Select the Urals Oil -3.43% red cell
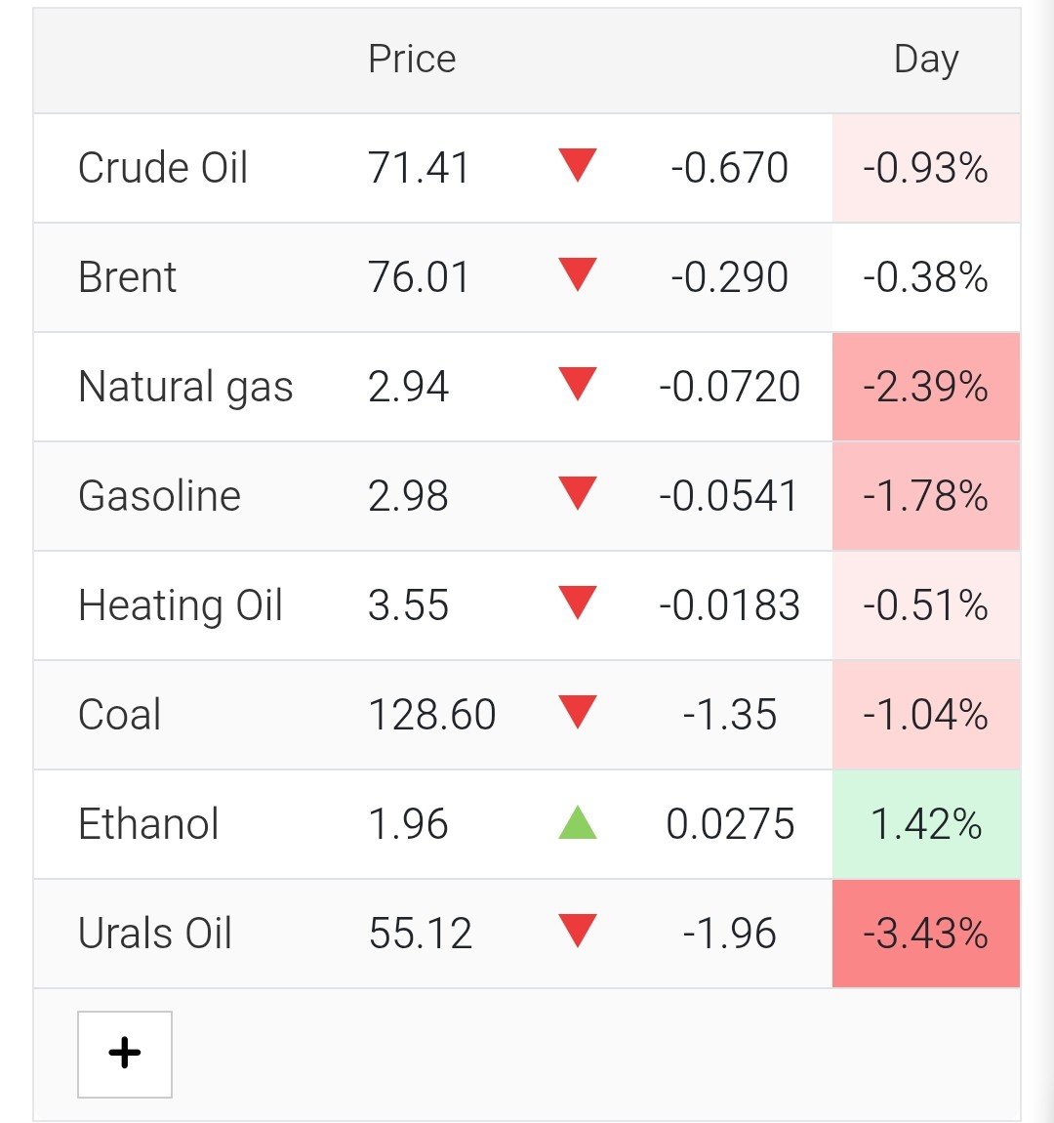Screen dimensions: 1054x1123 926,934
